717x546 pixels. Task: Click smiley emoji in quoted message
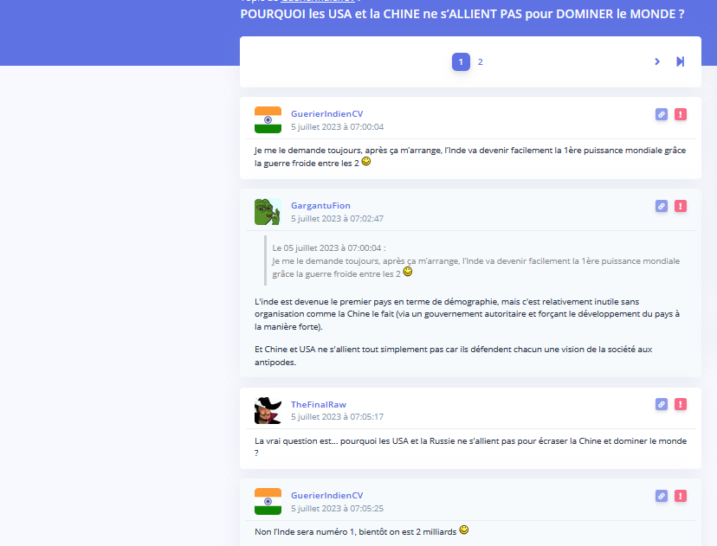tap(408, 272)
